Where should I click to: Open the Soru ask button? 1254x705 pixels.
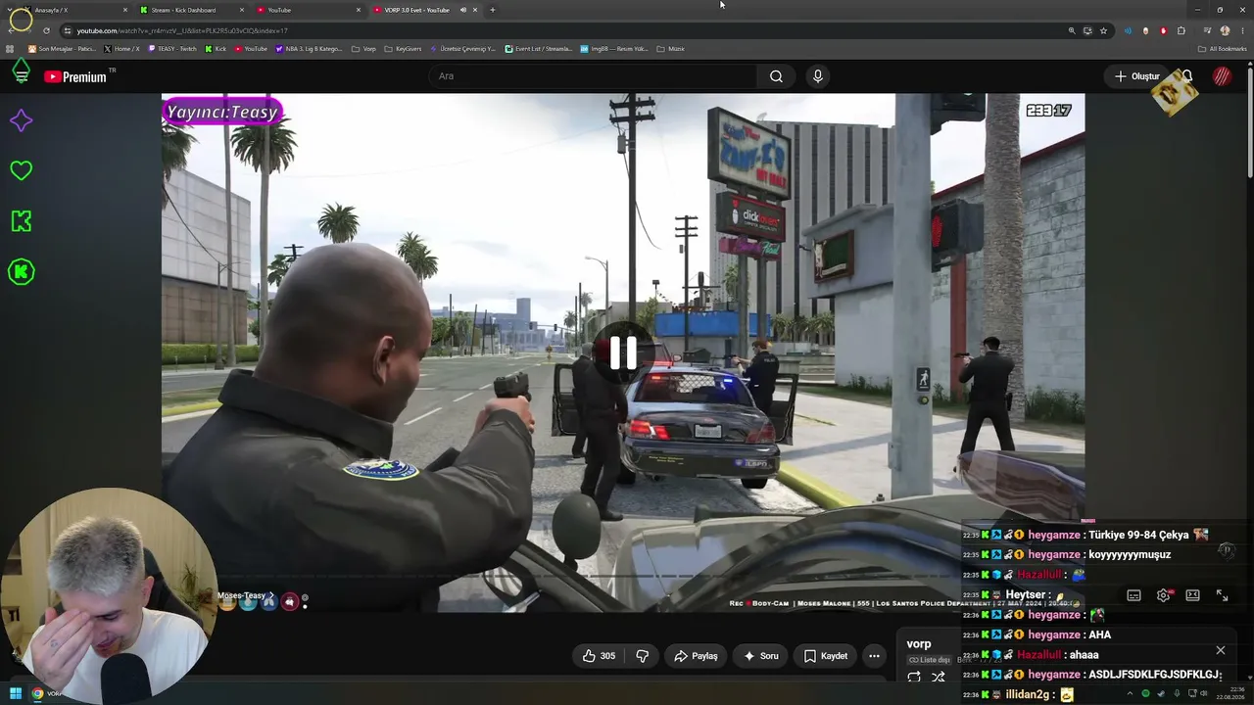pyautogui.click(x=761, y=656)
